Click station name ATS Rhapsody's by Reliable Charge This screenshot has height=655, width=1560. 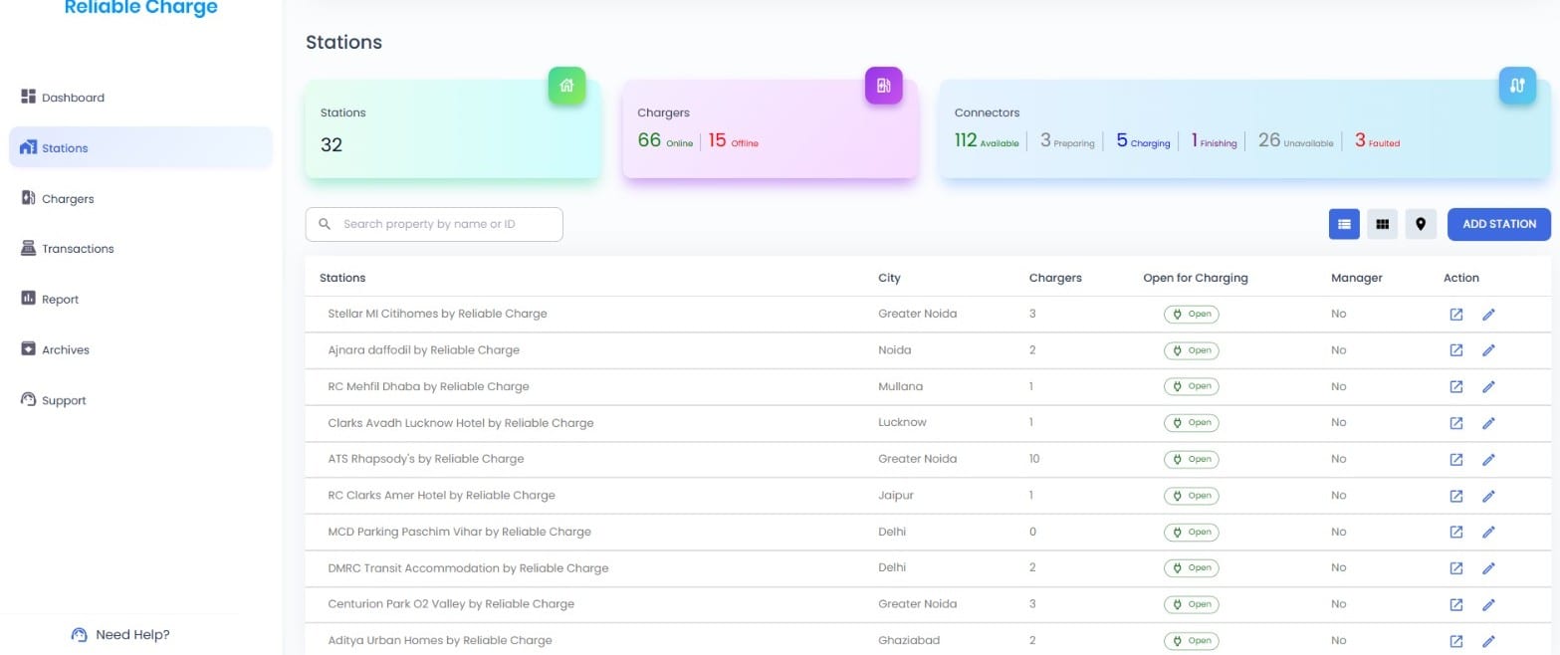[x=426, y=459]
